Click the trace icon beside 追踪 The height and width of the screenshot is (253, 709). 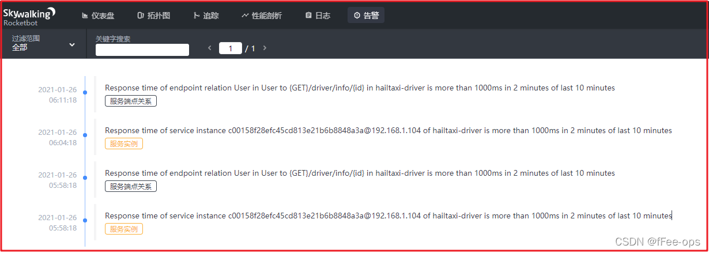pyautogui.click(x=196, y=16)
